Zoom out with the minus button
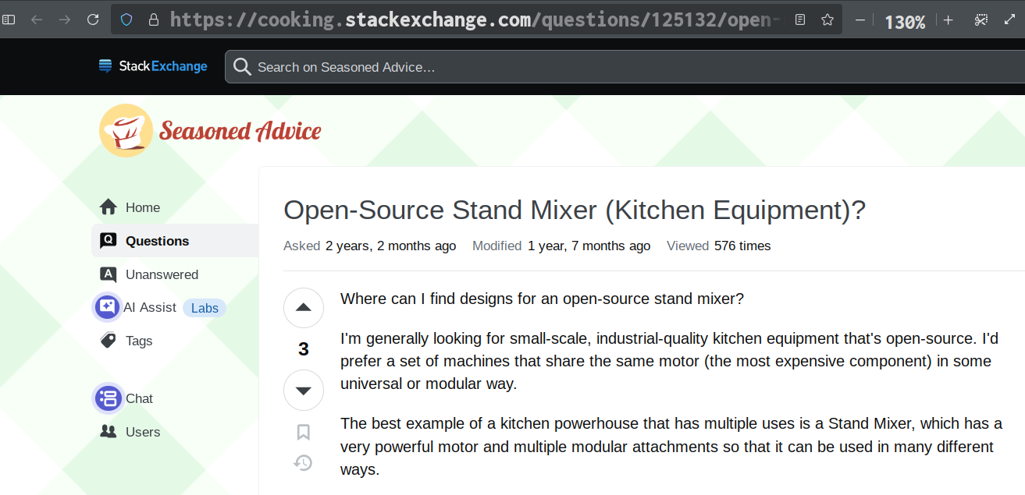The image size is (1025, 495). (x=860, y=20)
